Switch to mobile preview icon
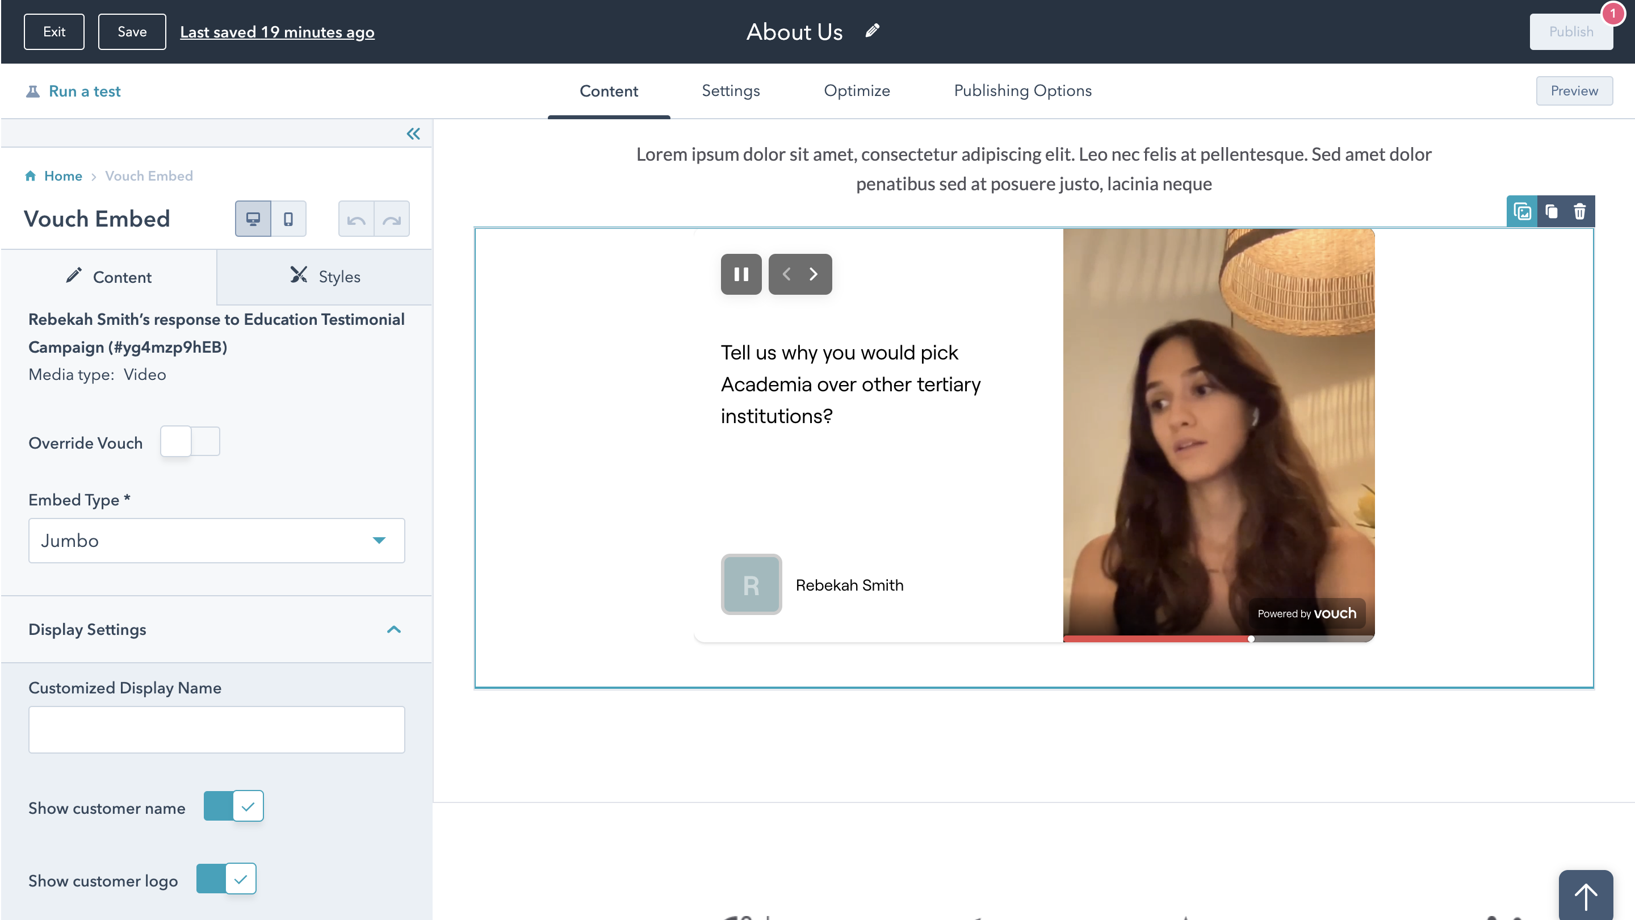The image size is (1635, 920). click(288, 219)
